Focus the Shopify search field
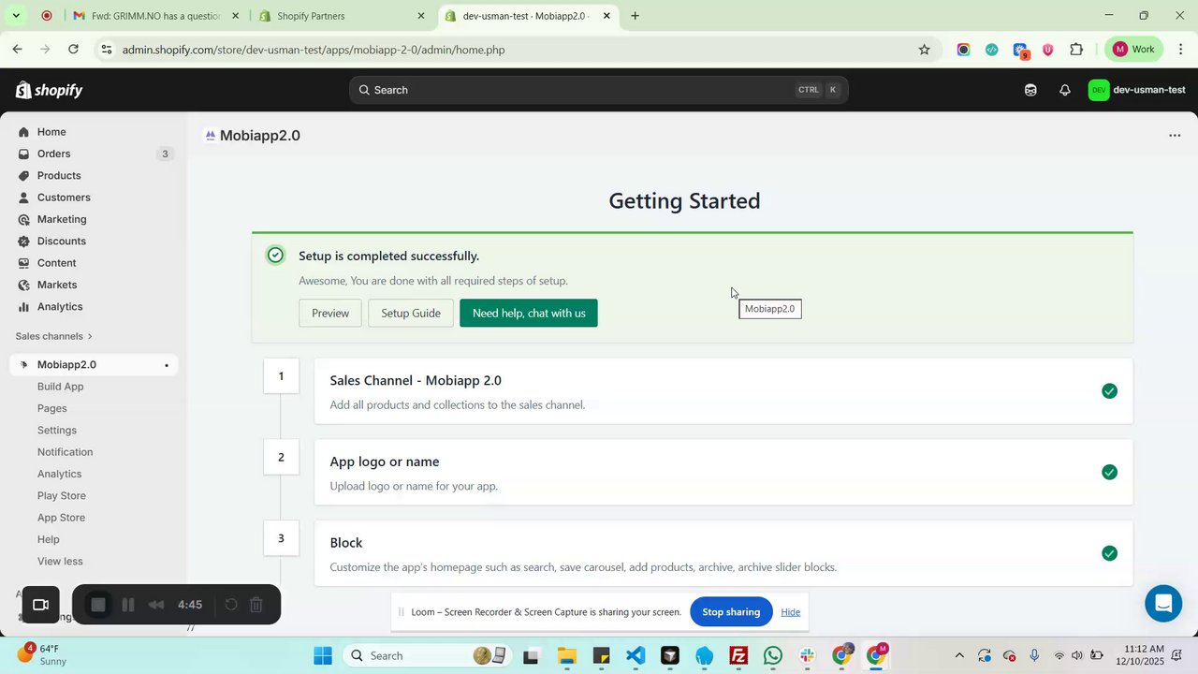Viewport: 1198px width, 674px height. (x=599, y=90)
